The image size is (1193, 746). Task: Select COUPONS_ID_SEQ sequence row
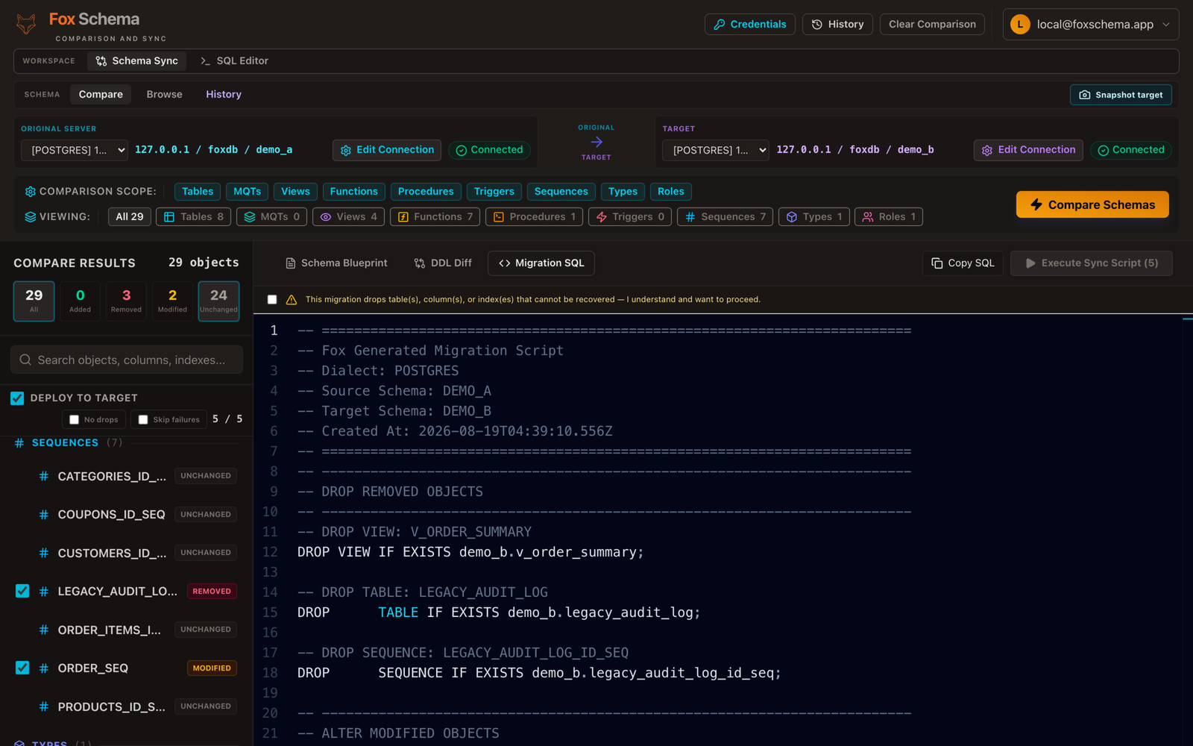(x=126, y=515)
